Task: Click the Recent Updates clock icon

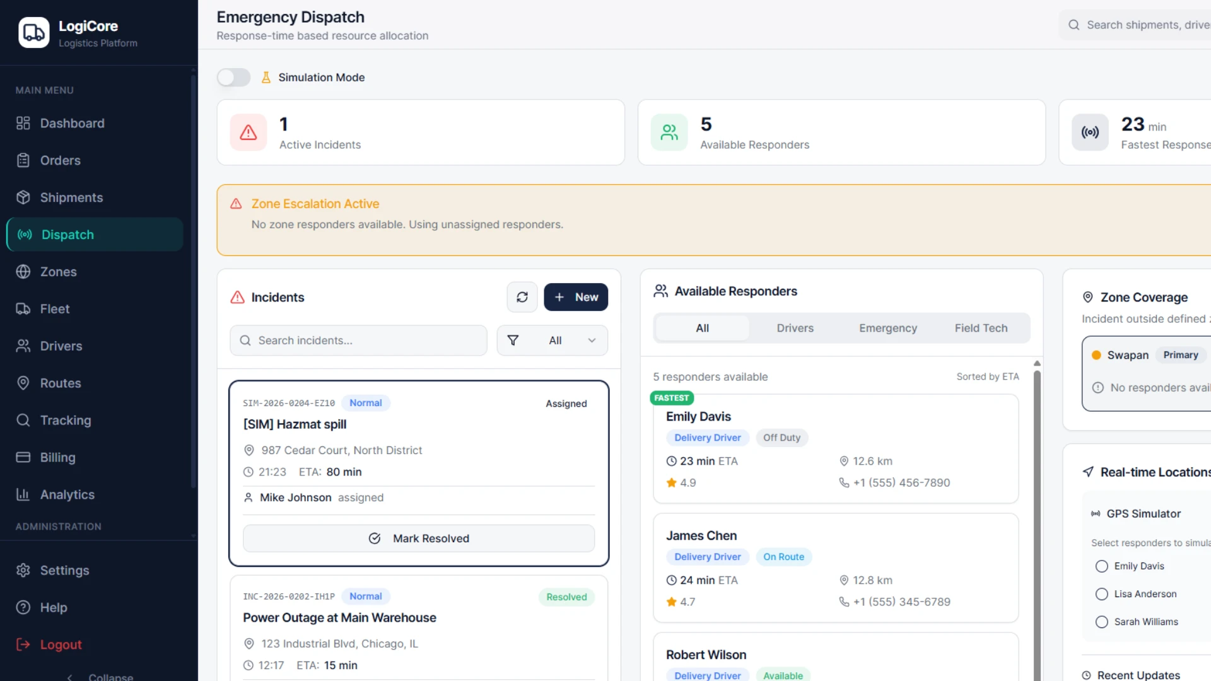Action: pos(1086,675)
